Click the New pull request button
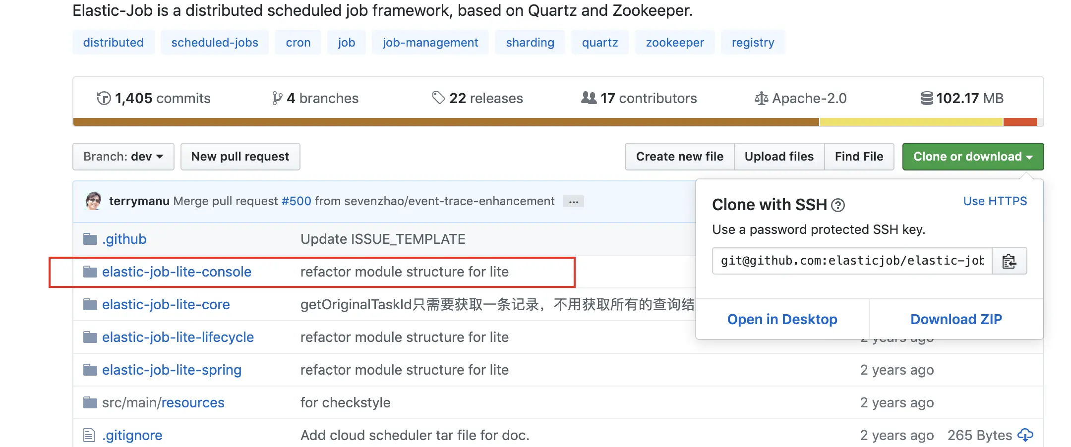Viewport: 1071px width, 447px height. pos(240,157)
